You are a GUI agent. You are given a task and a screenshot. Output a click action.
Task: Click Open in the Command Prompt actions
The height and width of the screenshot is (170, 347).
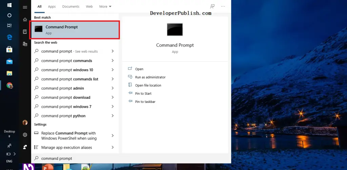(139, 69)
